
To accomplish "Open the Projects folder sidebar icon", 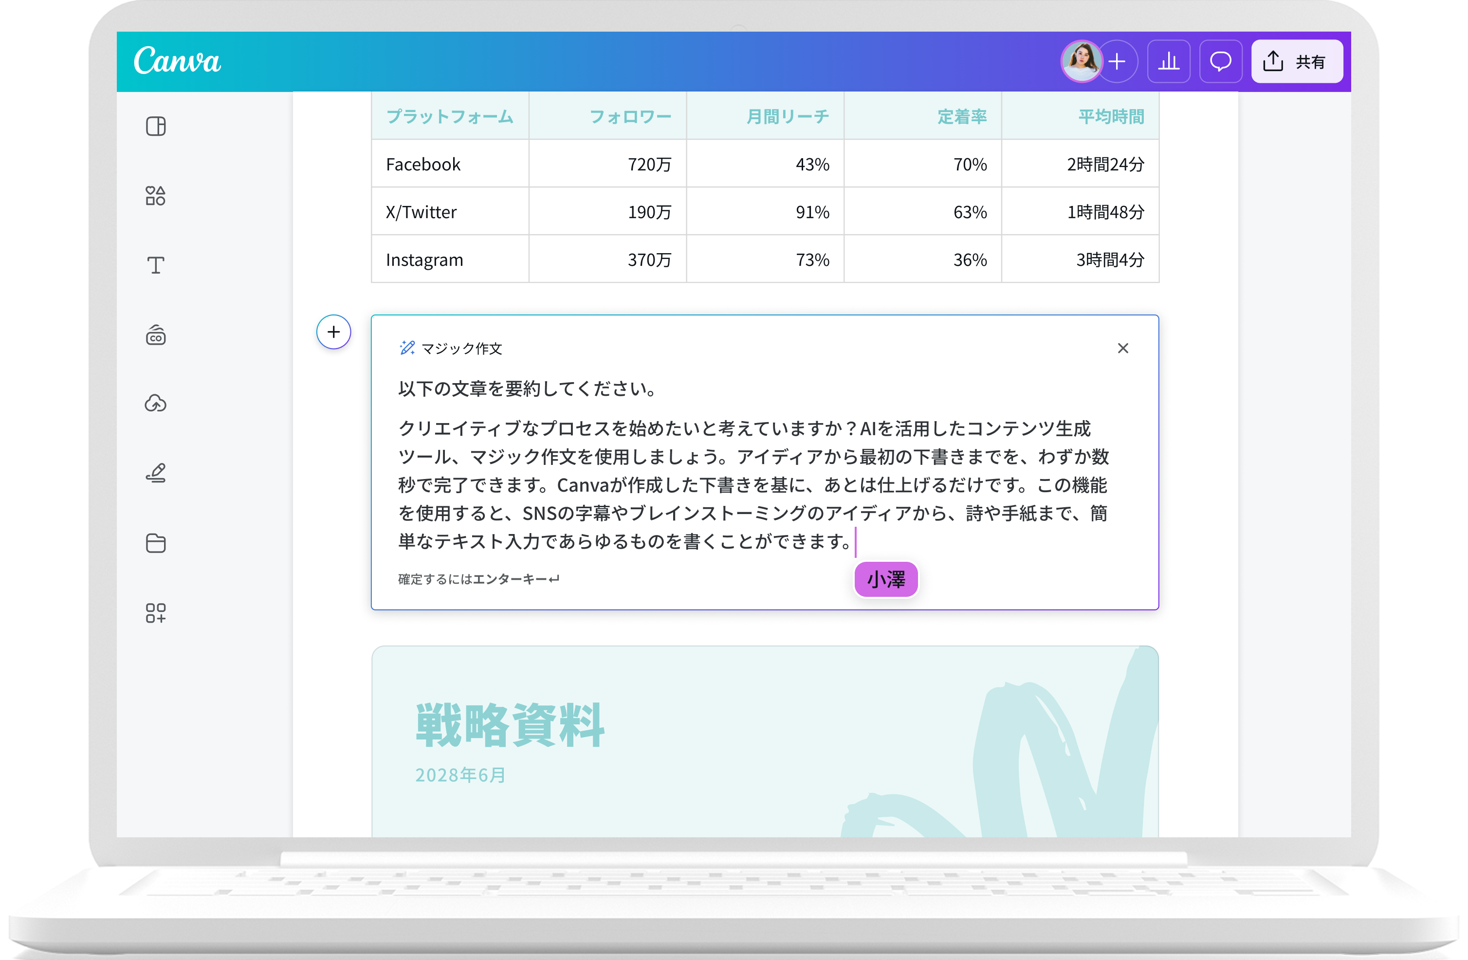I will [155, 543].
